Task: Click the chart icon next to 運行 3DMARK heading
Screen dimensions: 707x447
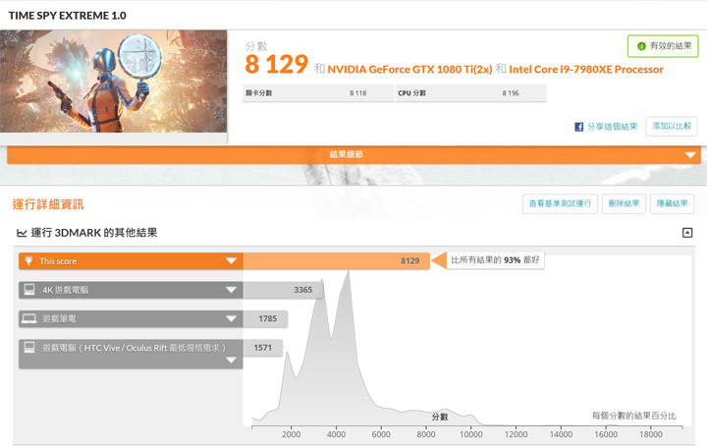Action: coord(22,233)
